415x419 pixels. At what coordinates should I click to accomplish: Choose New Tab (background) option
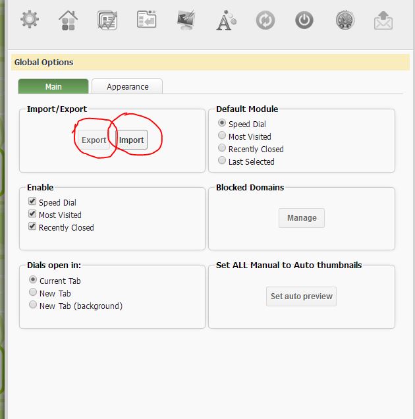pyautogui.click(x=33, y=304)
